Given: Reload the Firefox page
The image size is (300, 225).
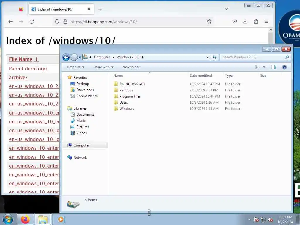Looking at the screenshot, I should 32,22.
